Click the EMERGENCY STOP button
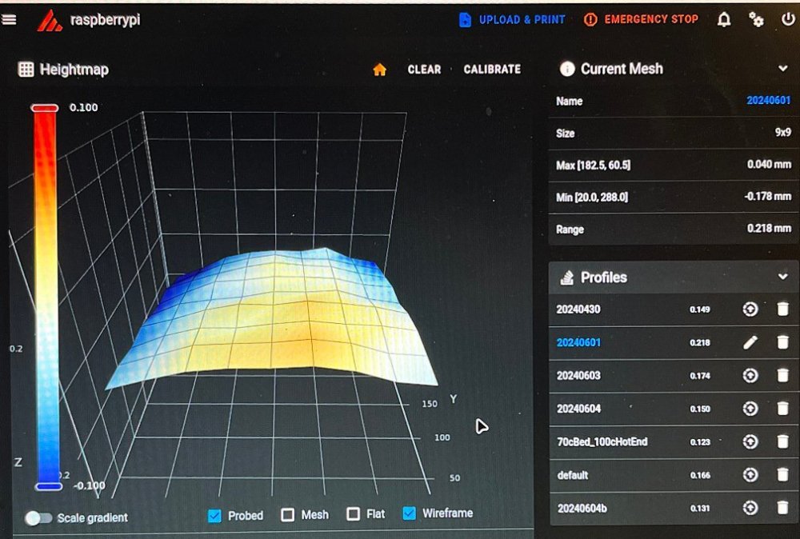 point(642,19)
